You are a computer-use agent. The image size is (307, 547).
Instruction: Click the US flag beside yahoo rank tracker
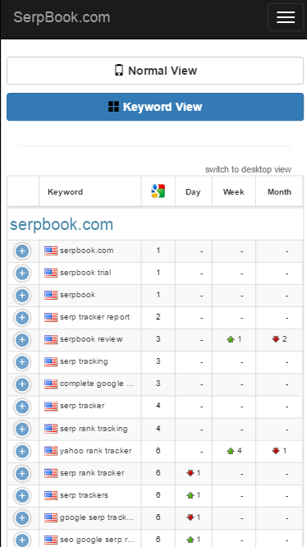(51, 451)
